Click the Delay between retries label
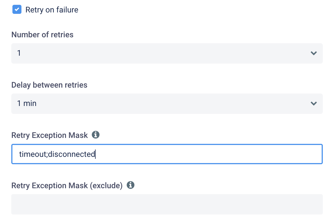Viewport: 329px width, 221px height. coord(49,85)
